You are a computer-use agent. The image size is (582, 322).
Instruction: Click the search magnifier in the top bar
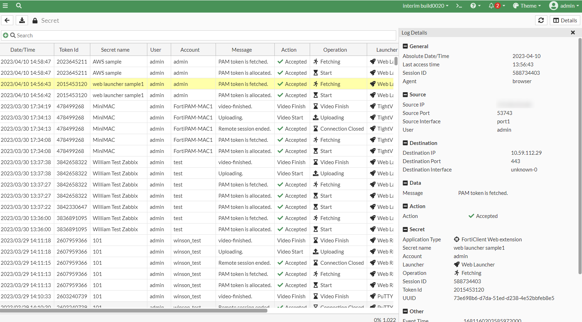coord(19,6)
